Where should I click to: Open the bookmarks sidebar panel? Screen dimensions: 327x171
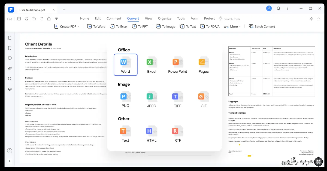(x=10, y=48)
